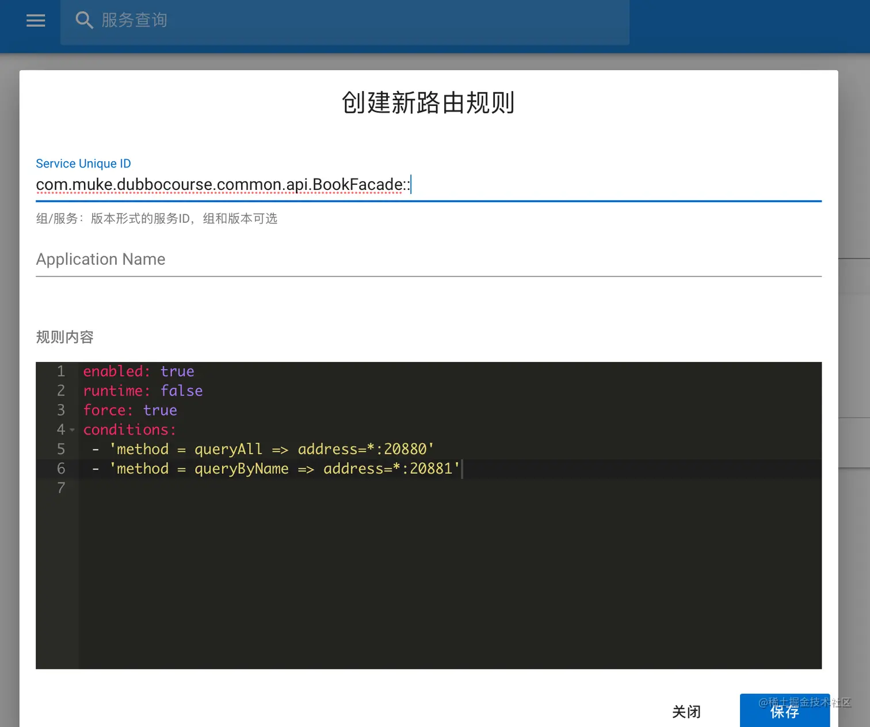Screen dimensions: 870x727
Task: Click line number 1 in the gutter
Action: pyautogui.click(x=61, y=371)
